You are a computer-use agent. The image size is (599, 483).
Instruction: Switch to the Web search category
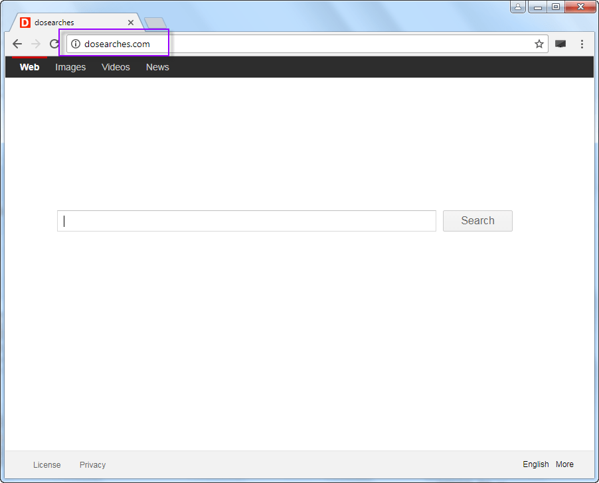pyautogui.click(x=29, y=67)
